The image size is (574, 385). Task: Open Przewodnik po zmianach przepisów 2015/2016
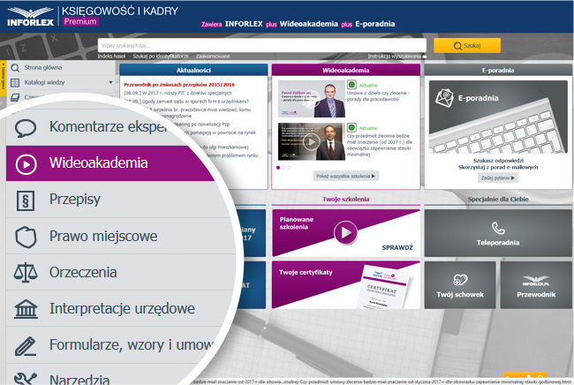coord(179,85)
